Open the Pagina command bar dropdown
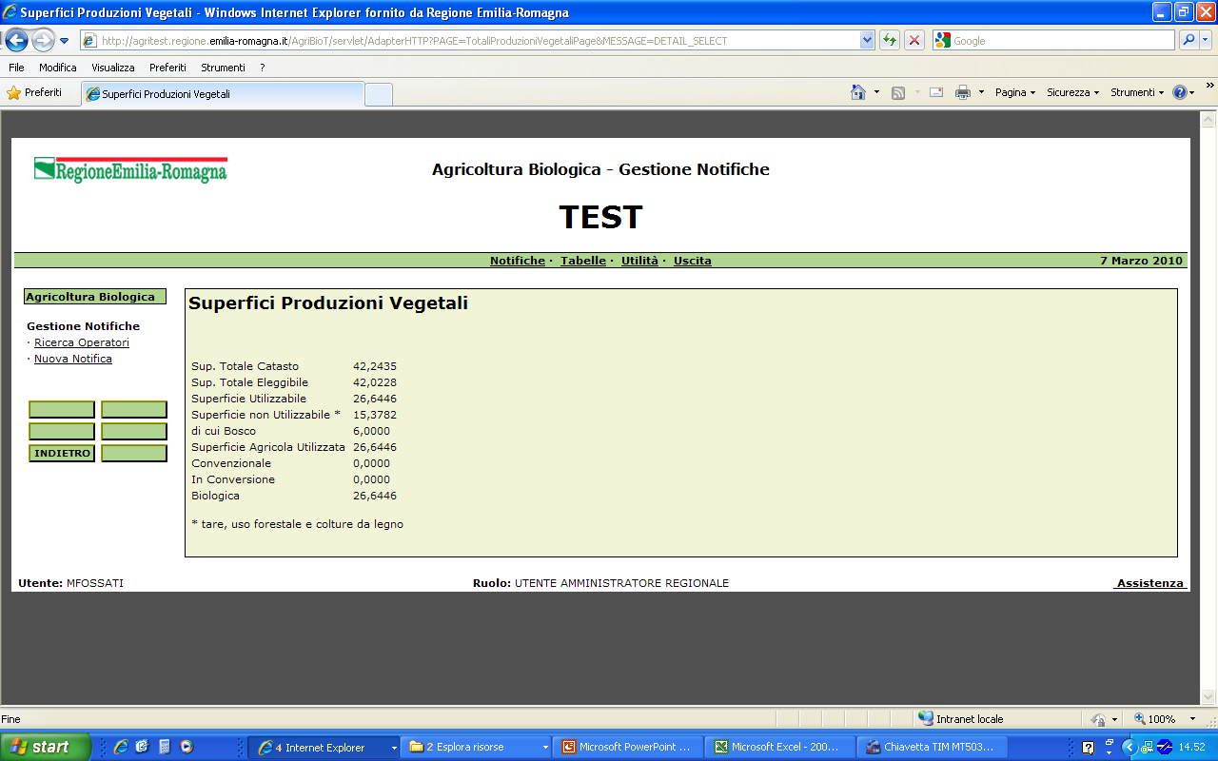The image size is (1218, 761). (x=1015, y=92)
